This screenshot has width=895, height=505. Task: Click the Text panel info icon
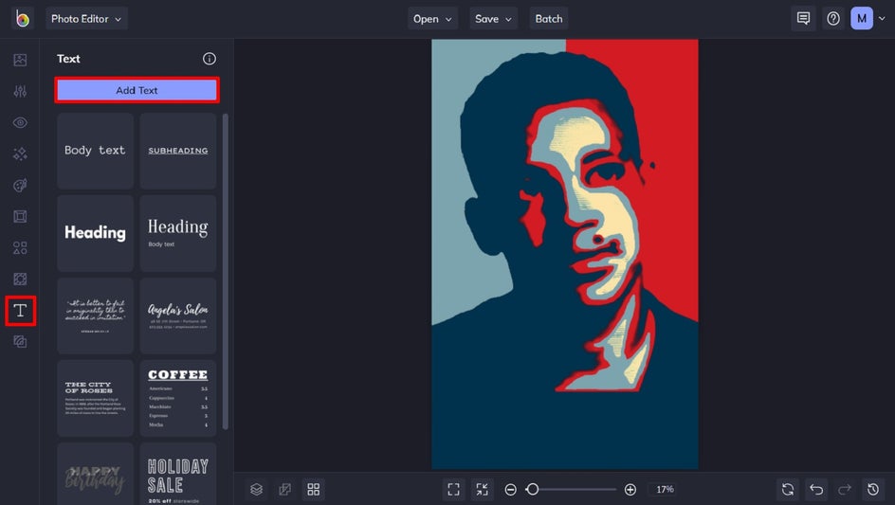pyautogui.click(x=210, y=59)
